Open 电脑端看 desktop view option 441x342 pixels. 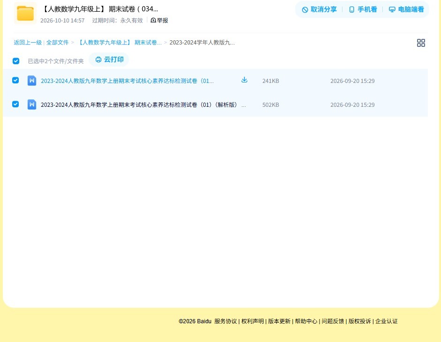(x=406, y=9)
